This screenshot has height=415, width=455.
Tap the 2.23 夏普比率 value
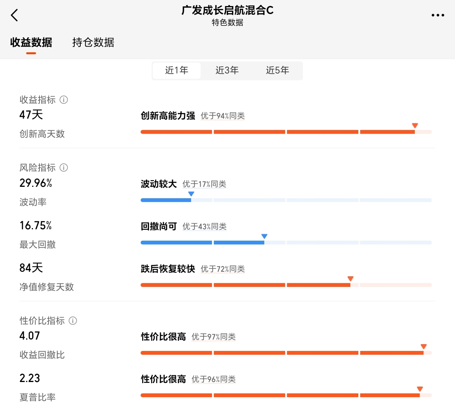pyautogui.click(x=30, y=378)
